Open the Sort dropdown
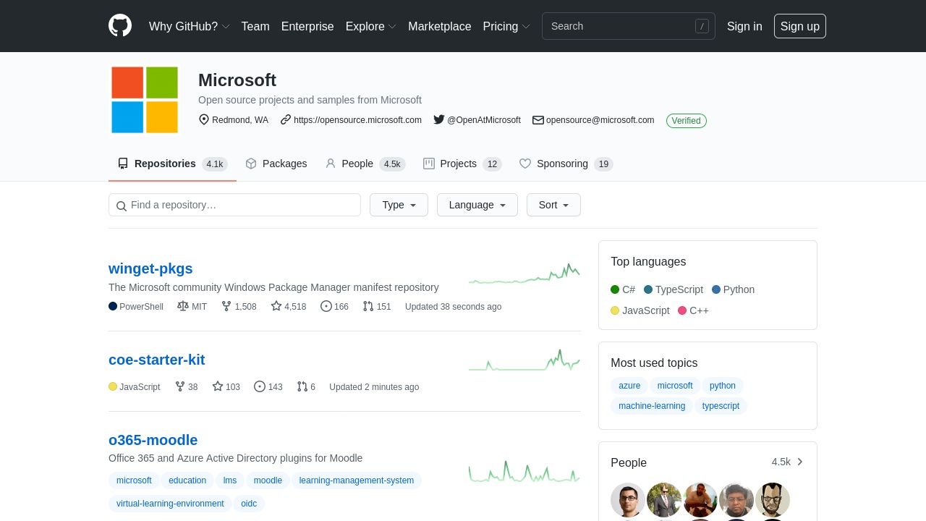This screenshot has width=926, height=521. [x=553, y=205]
